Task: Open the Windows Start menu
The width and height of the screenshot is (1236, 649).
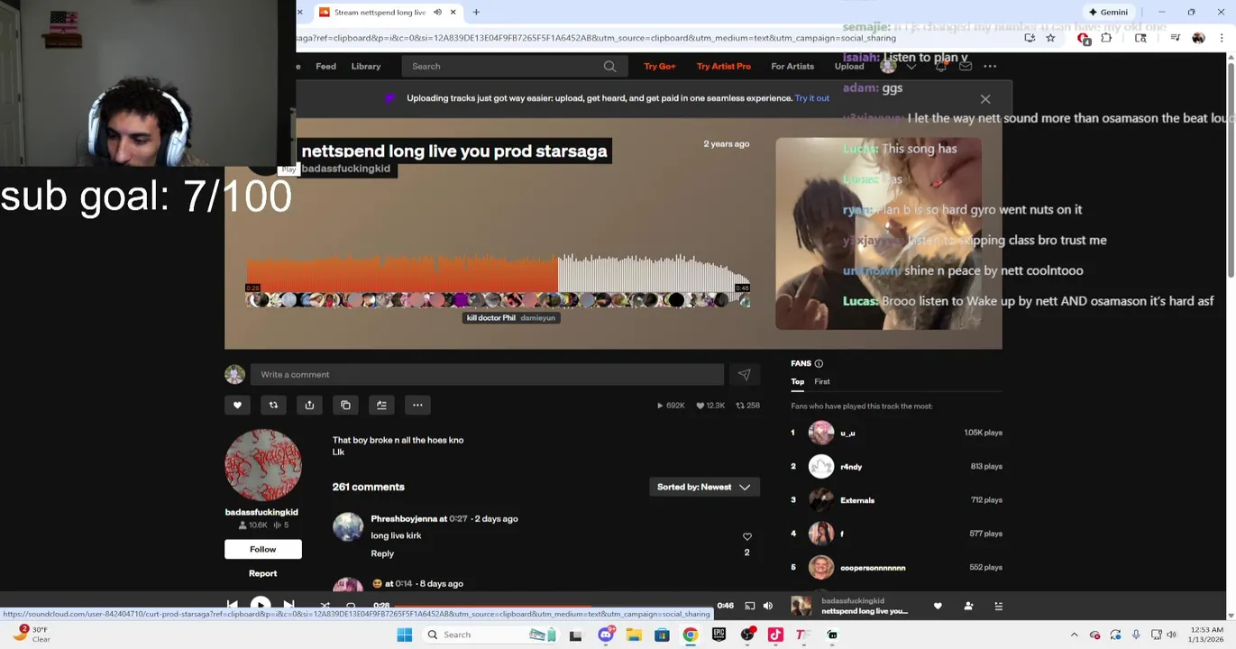Action: click(405, 635)
